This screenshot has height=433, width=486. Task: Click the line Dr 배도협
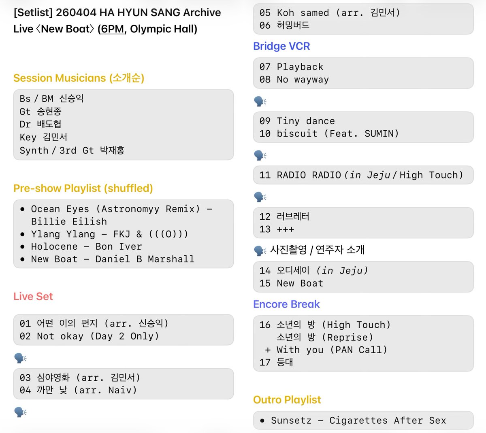point(40,124)
